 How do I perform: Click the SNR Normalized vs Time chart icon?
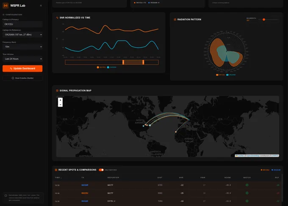coord(57,18)
